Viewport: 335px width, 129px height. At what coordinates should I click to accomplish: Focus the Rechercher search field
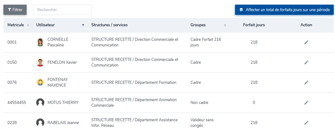click(x=62, y=10)
